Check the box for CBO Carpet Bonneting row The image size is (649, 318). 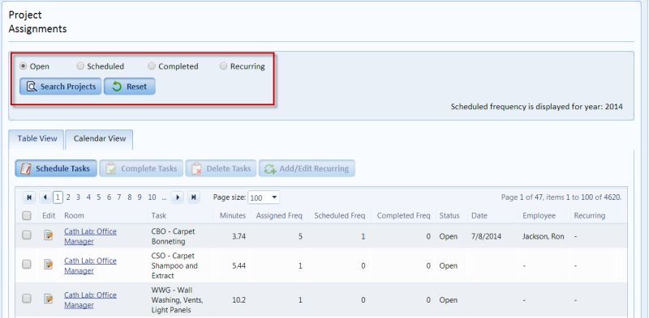click(27, 235)
